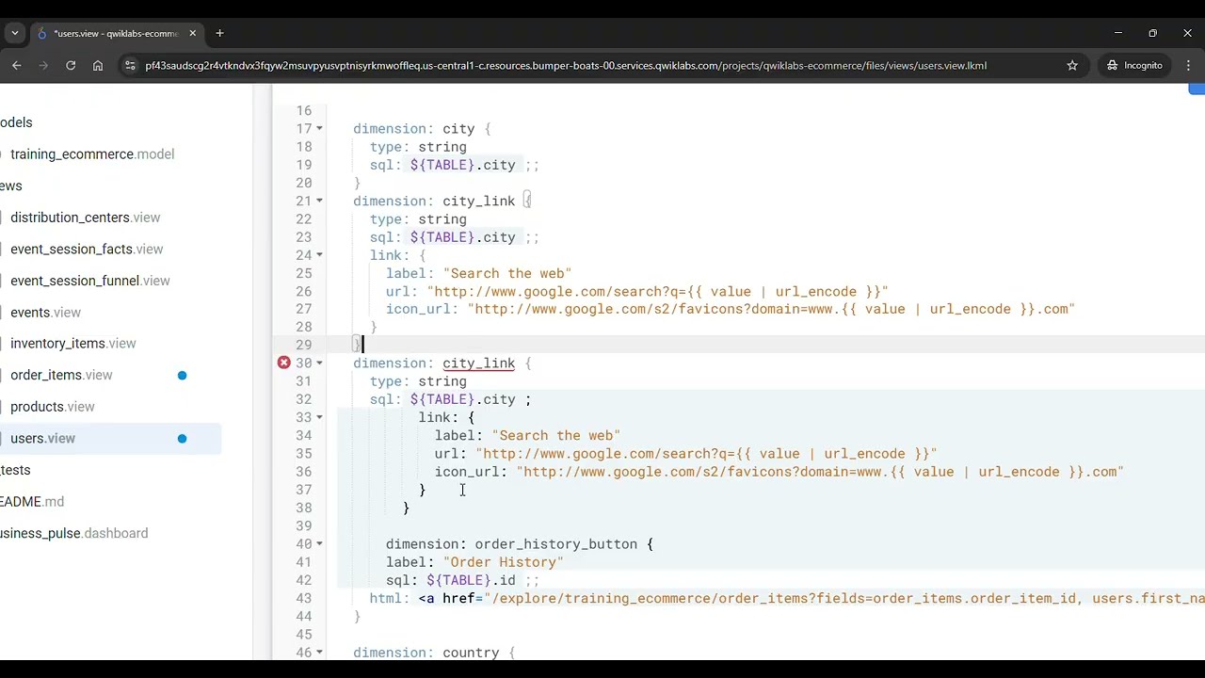Collapse the code block at line 30
The height and width of the screenshot is (678, 1205).
point(319,363)
